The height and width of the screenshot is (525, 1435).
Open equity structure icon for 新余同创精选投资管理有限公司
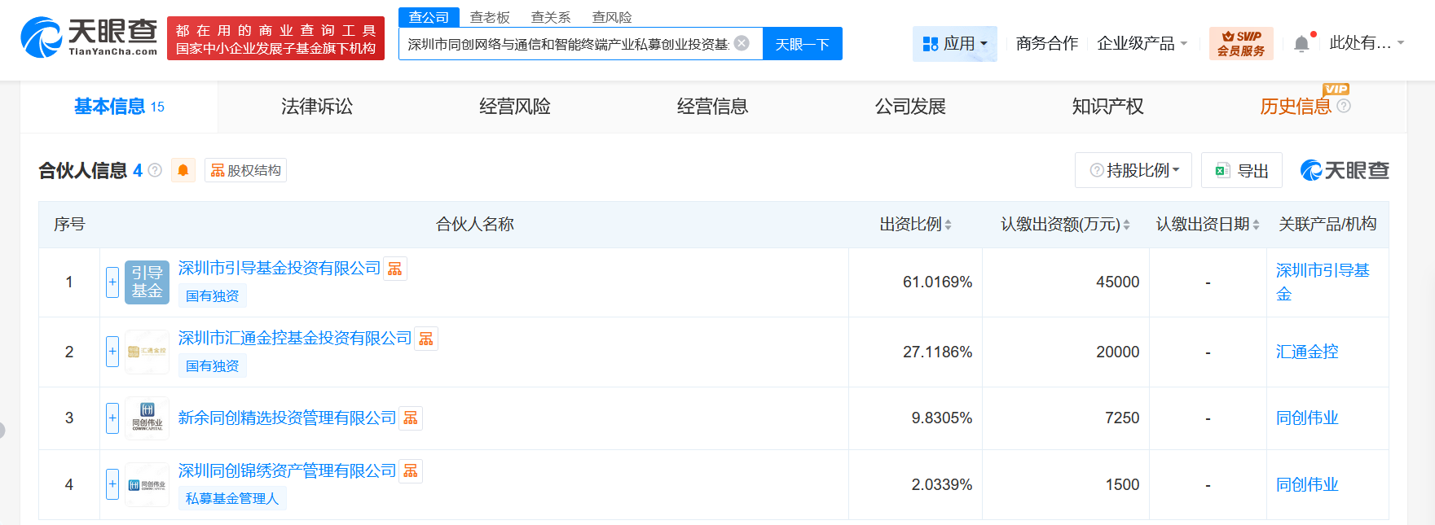click(x=411, y=418)
